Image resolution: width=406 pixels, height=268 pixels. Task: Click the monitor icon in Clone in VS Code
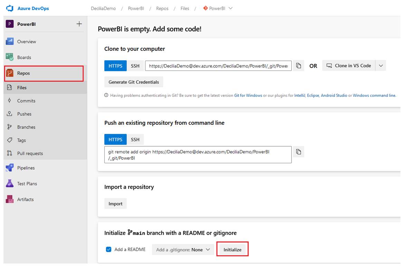point(329,66)
